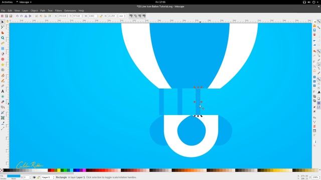Select the Connector tool
Viewport: 321px width, 180px height.
click(x=3, y=128)
